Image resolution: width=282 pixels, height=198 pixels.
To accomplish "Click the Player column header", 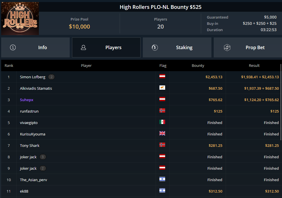I will [86, 66].
